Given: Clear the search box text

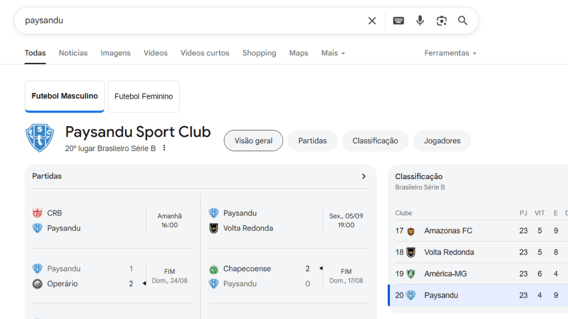Looking at the screenshot, I should click(372, 21).
